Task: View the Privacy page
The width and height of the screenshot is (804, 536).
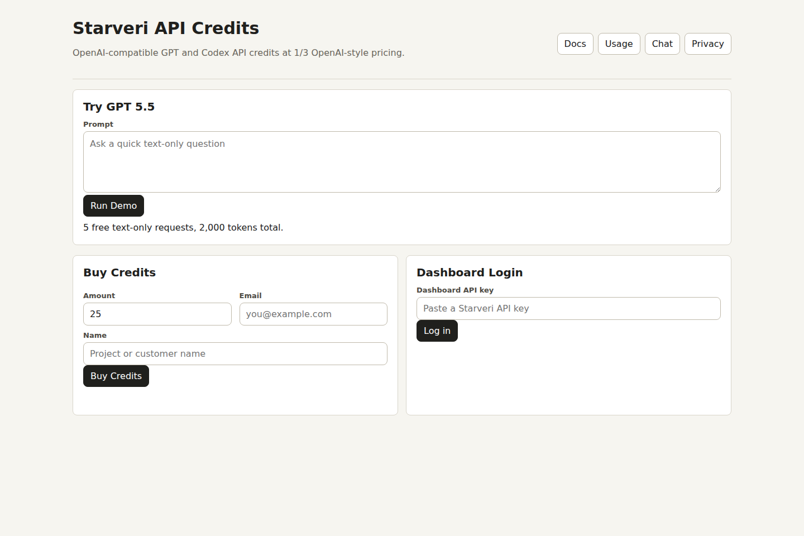Action: pyautogui.click(x=707, y=44)
